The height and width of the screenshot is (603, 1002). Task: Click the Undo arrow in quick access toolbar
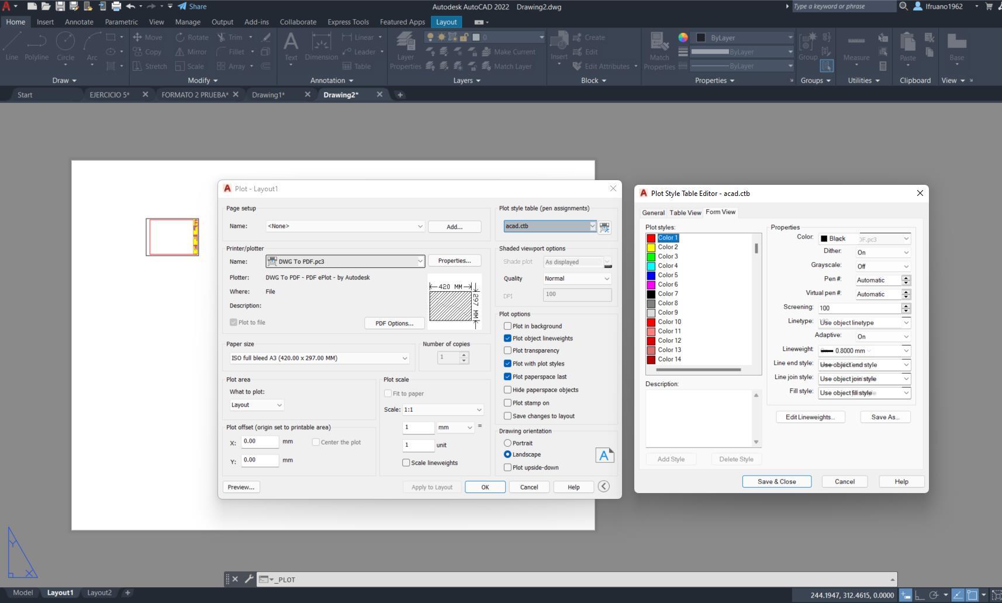[130, 6]
